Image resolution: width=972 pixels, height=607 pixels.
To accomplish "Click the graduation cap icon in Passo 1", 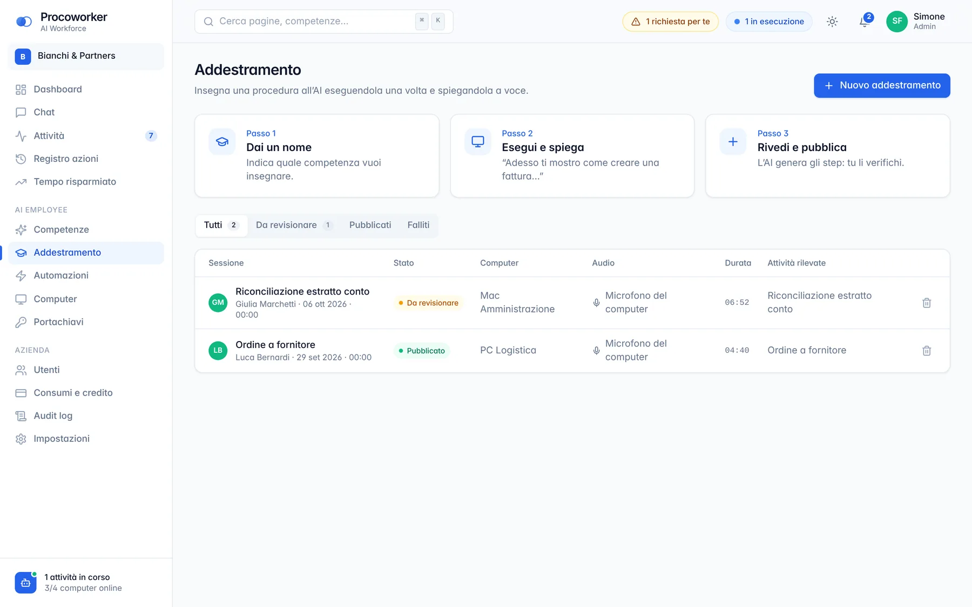I will 222,142.
